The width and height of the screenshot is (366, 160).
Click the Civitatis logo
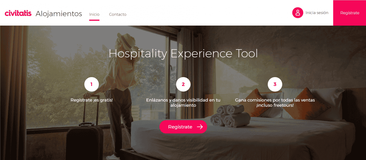(x=18, y=13)
